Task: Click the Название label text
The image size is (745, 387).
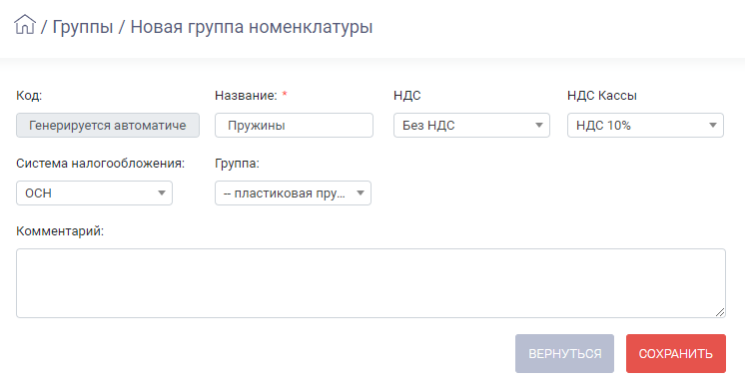Action: (x=246, y=96)
